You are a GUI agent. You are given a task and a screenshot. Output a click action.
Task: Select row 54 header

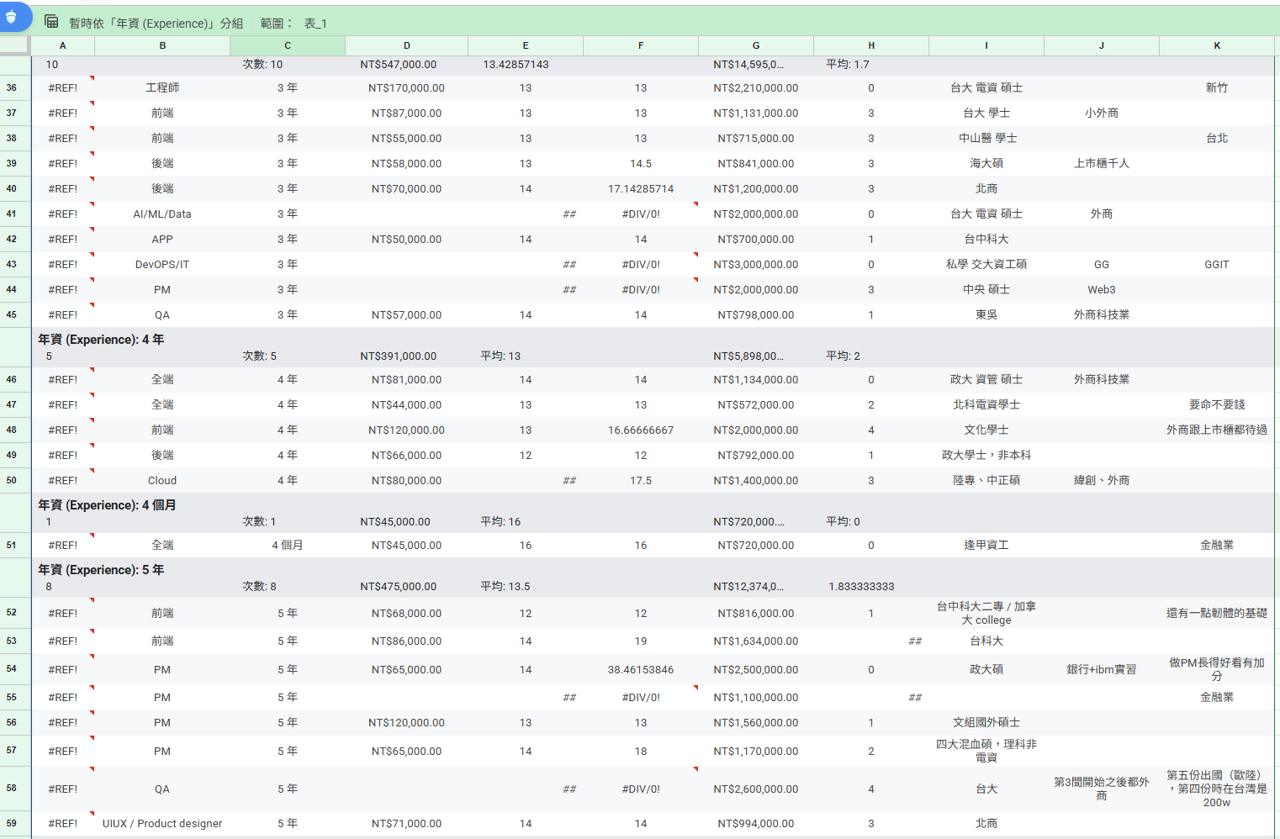tap(12, 669)
